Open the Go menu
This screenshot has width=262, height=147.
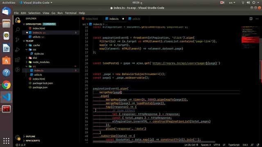click(x=53, y=13)
